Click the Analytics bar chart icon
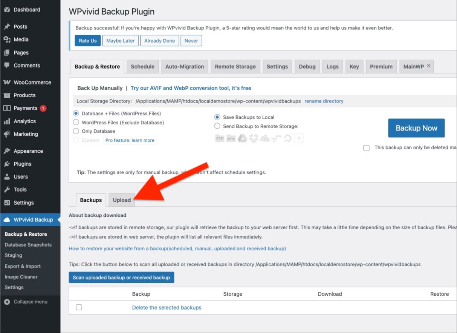 point(7,121)
